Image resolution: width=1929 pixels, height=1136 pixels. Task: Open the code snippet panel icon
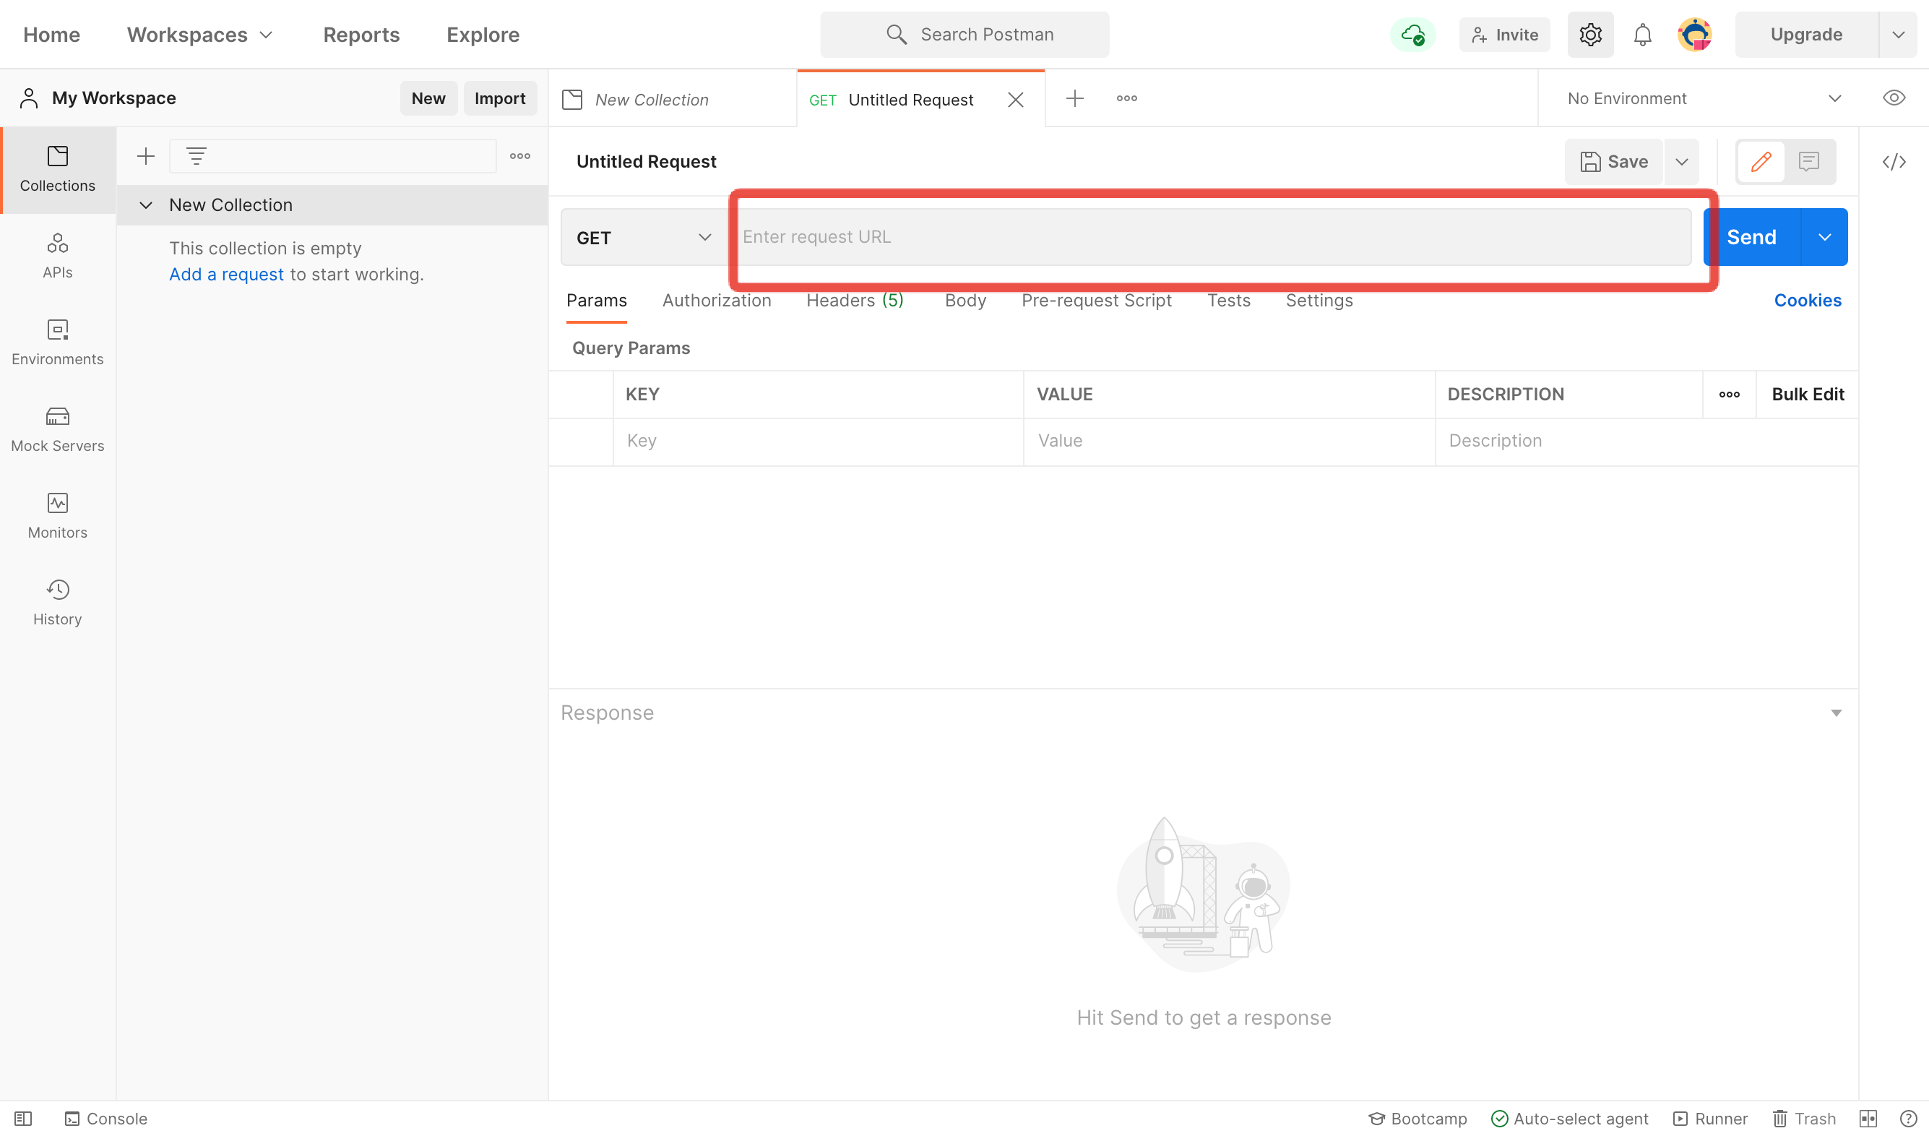[x=1893, y=162]
